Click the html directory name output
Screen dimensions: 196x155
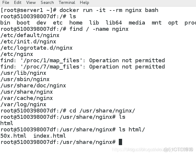7,123
